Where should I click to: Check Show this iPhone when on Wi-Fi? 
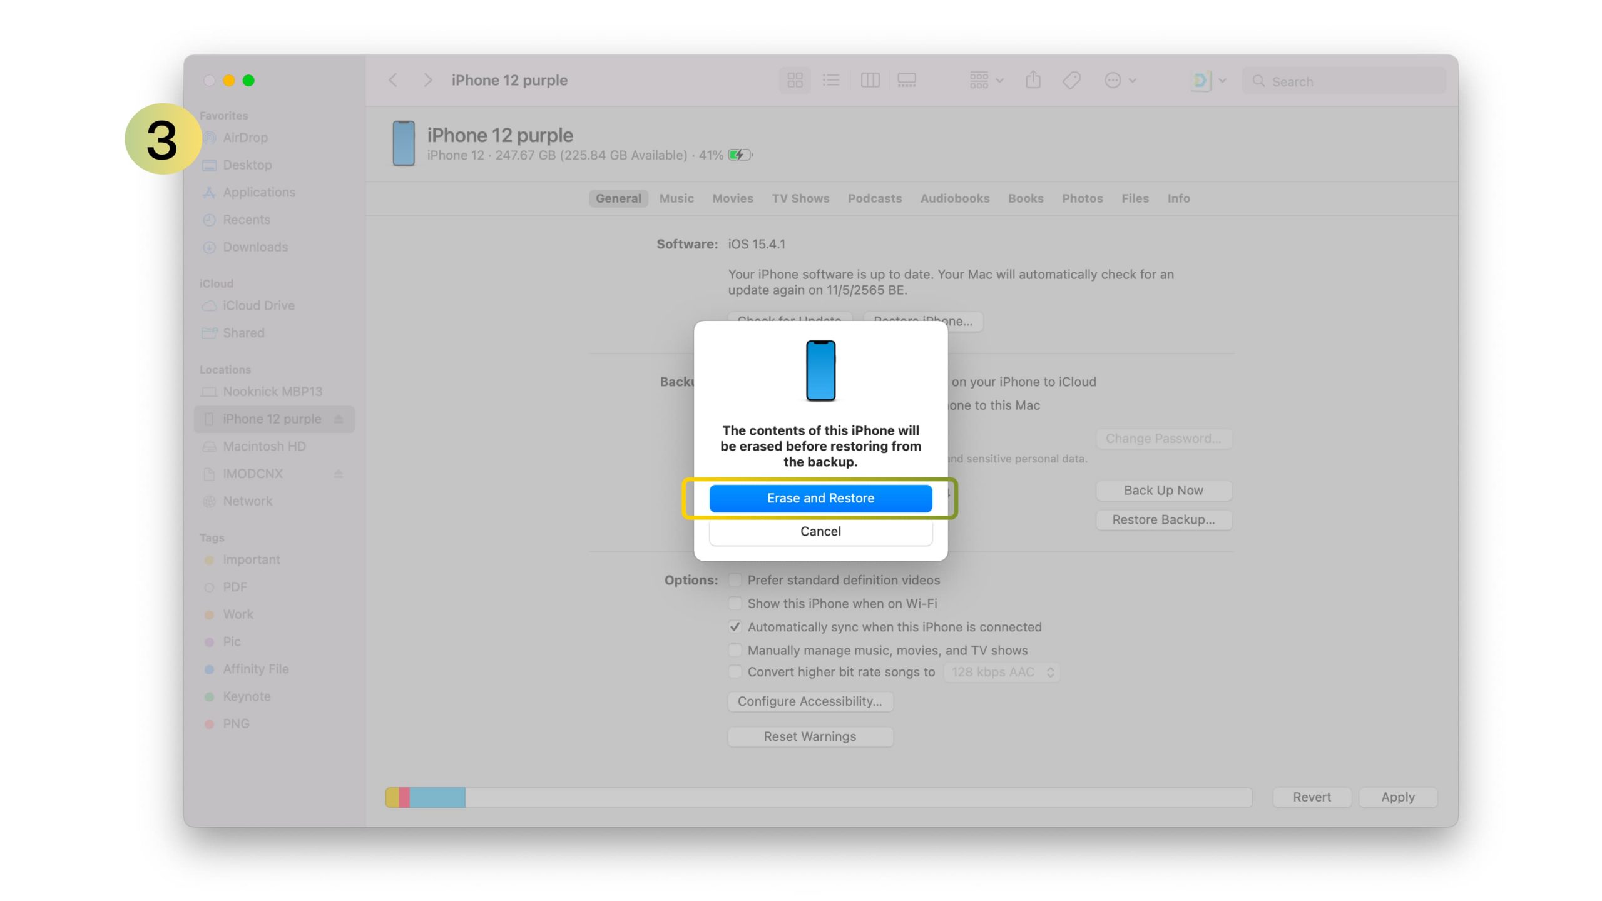coord(735,604)
